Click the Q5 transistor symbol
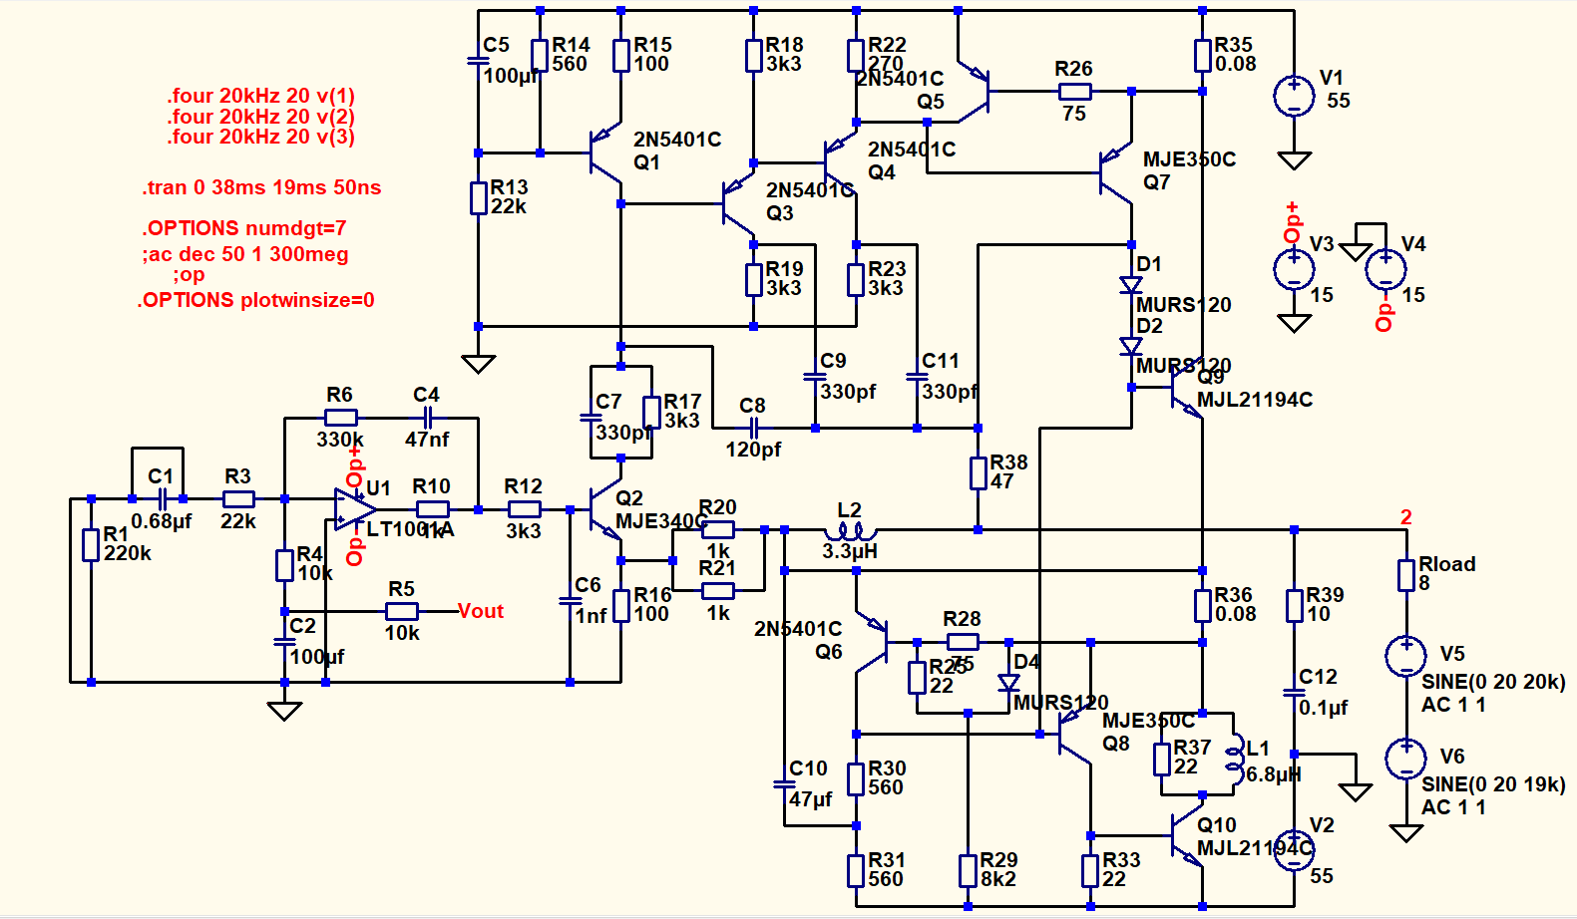Image resolution: width=1577 pixels, height=919 pixels. click(x=974, y=92)
